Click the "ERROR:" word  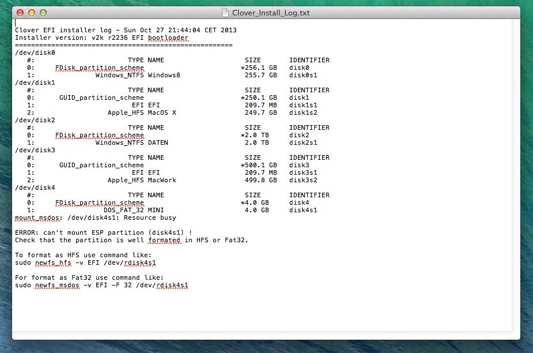point(27,232)
